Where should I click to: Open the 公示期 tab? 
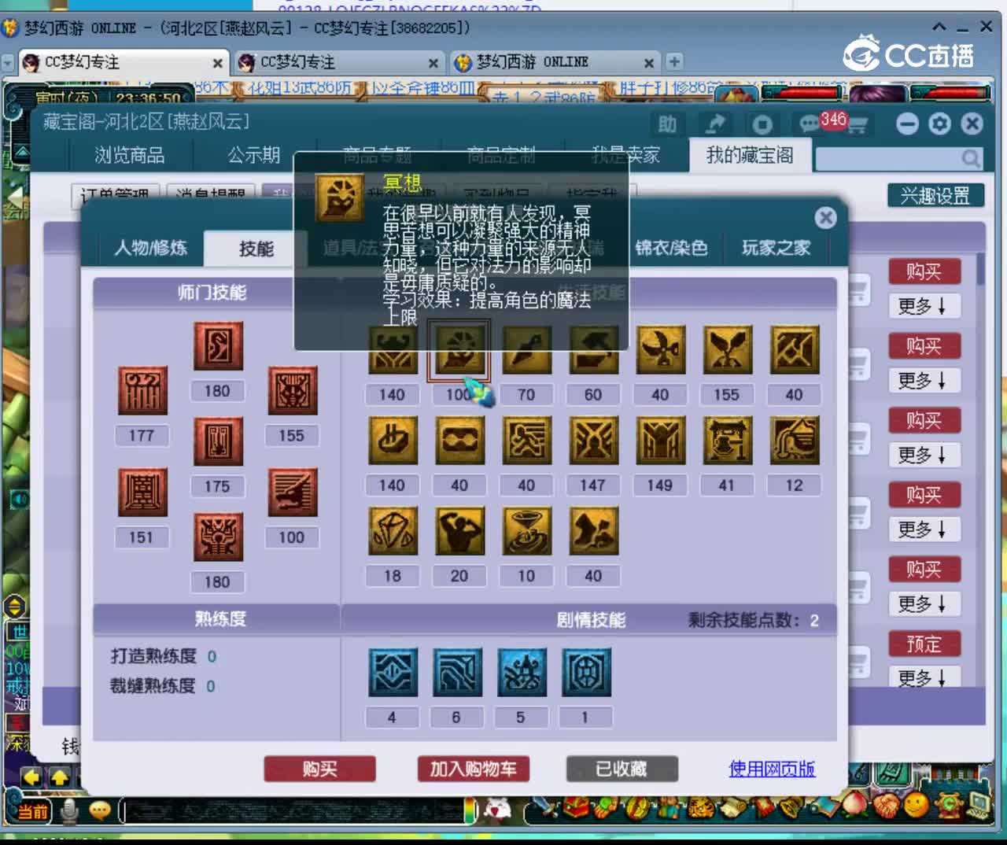[254, 155]
